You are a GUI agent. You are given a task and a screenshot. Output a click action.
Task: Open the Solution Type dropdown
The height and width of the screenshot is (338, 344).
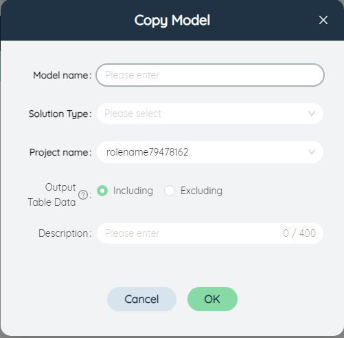point(210,114)
